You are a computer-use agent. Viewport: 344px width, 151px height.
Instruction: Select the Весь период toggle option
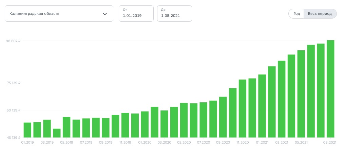[320, 14]
